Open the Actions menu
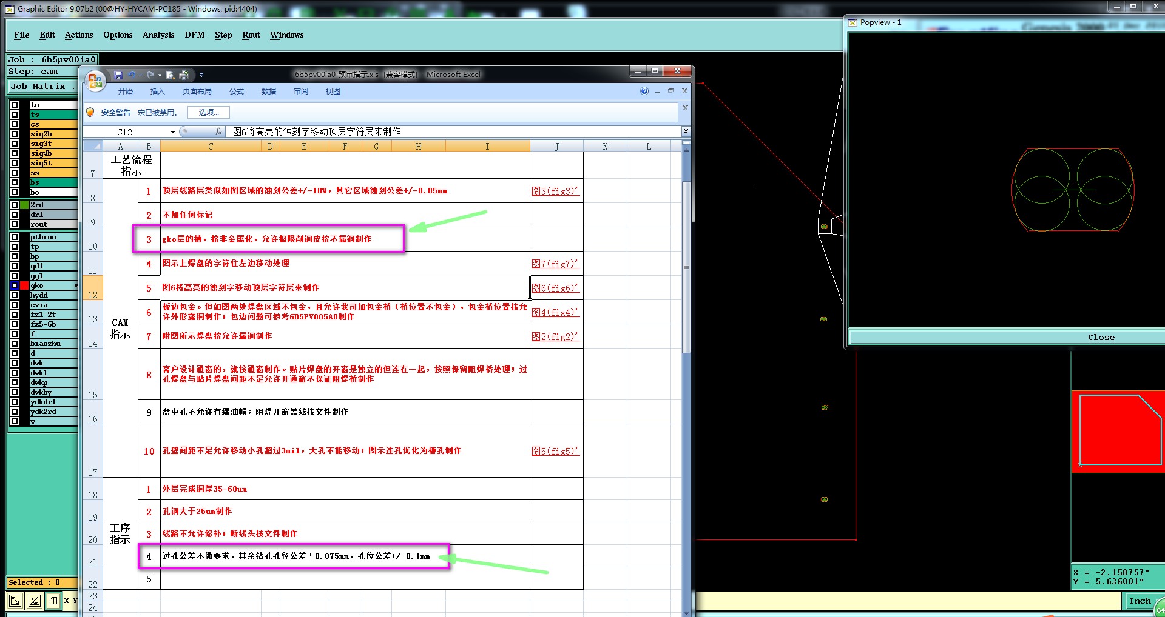 [79, 35]
